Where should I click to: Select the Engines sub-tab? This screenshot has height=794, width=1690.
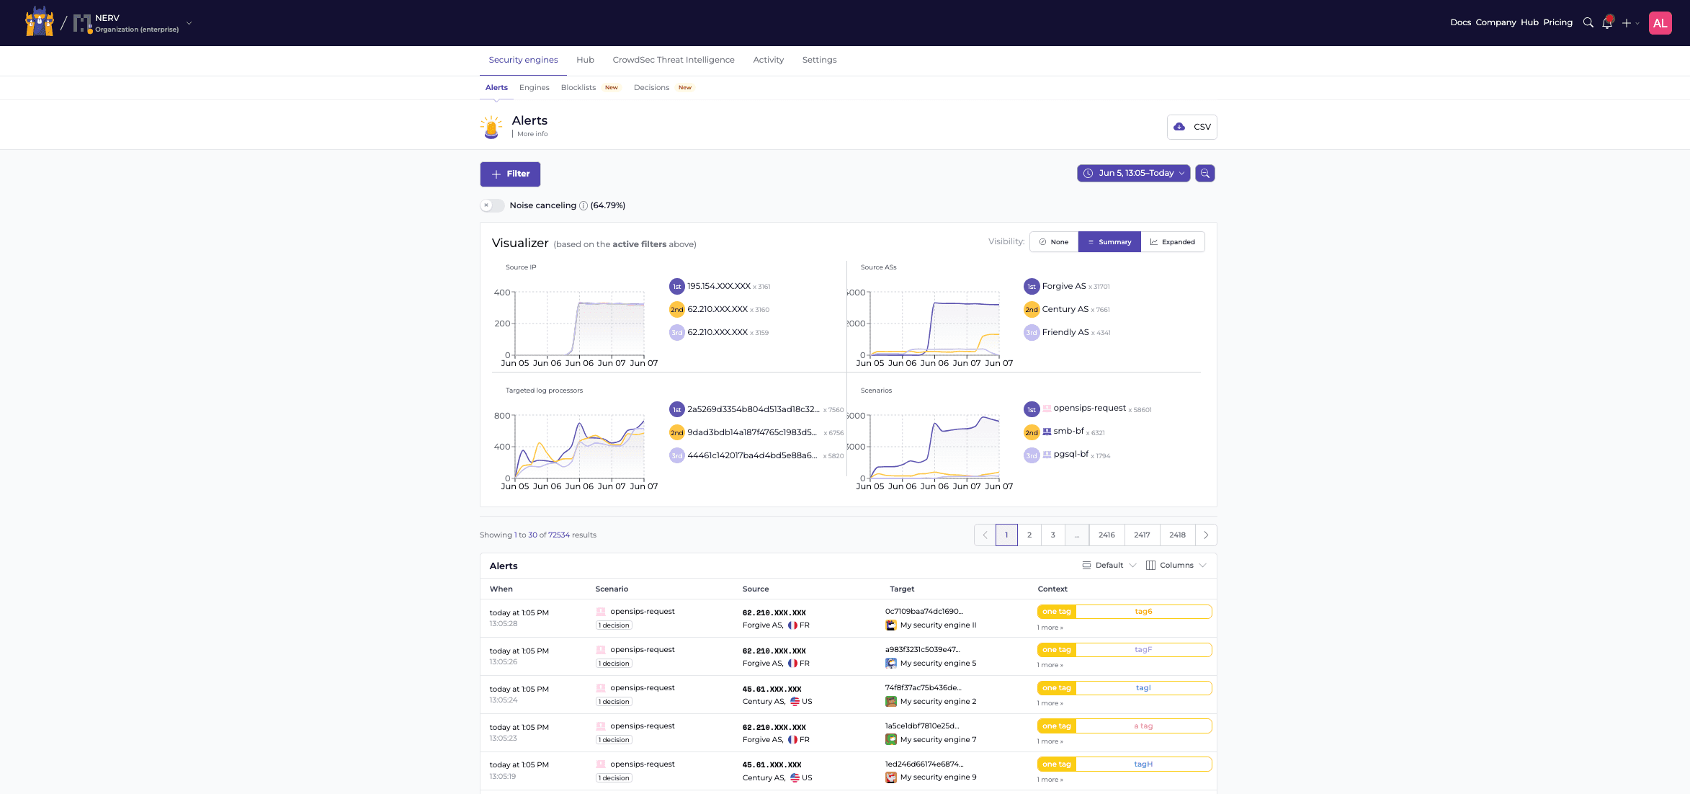coord(534,88)
